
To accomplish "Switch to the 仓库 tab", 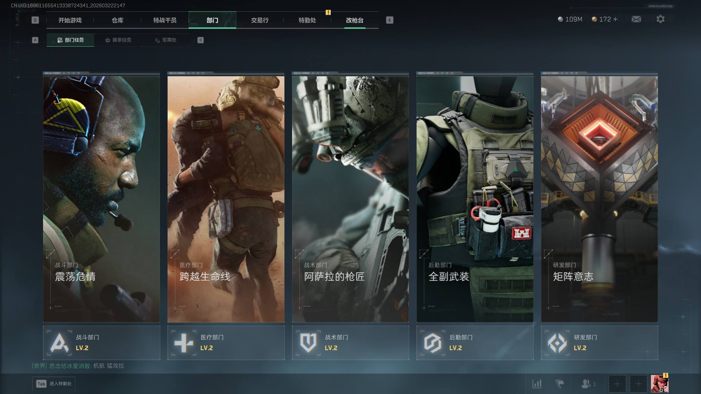I will (118, 20).
